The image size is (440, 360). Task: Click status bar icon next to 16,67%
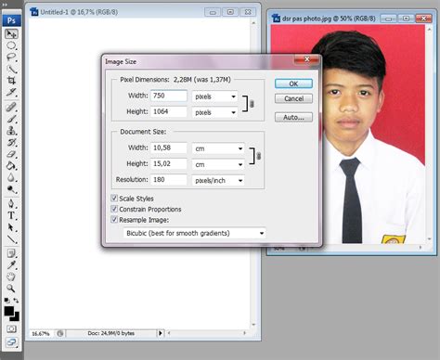tap(60, 333)
